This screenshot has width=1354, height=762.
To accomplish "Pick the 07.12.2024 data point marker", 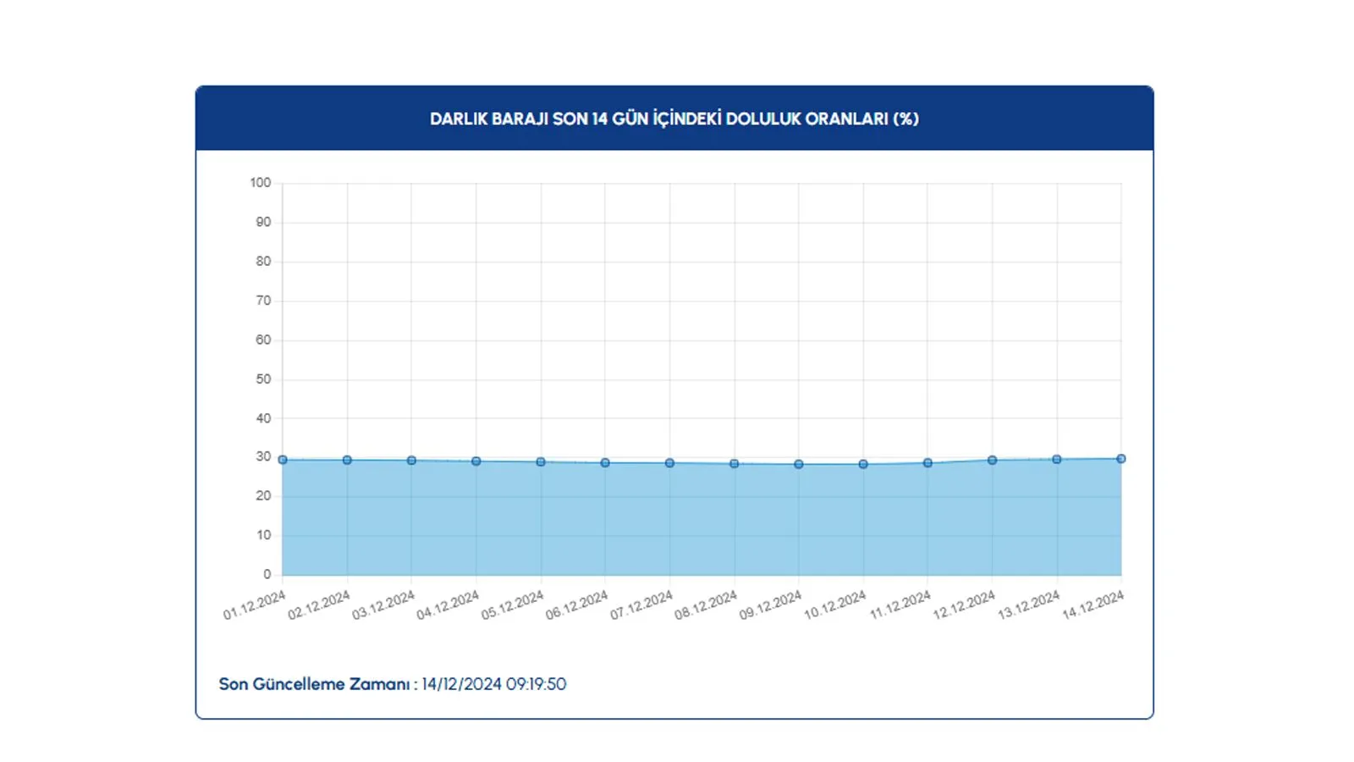I will click(669, 463).
